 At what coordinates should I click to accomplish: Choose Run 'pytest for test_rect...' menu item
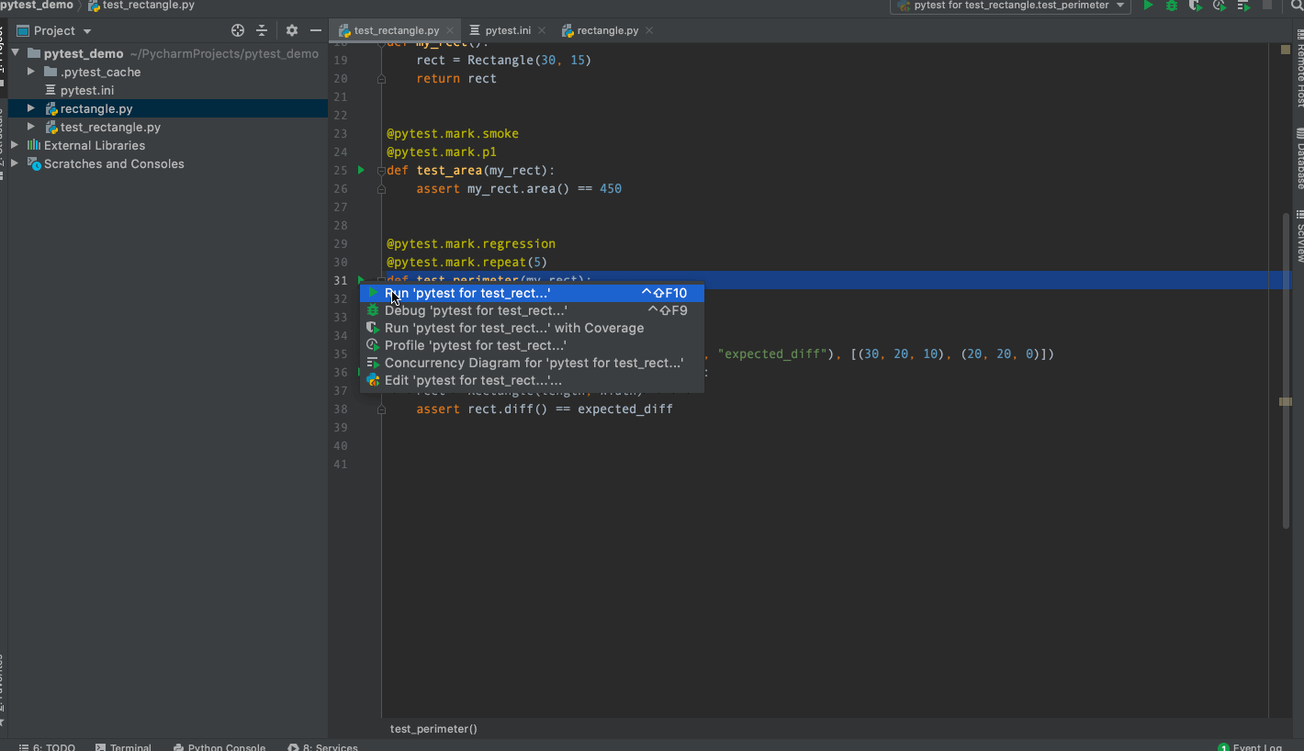532,293
